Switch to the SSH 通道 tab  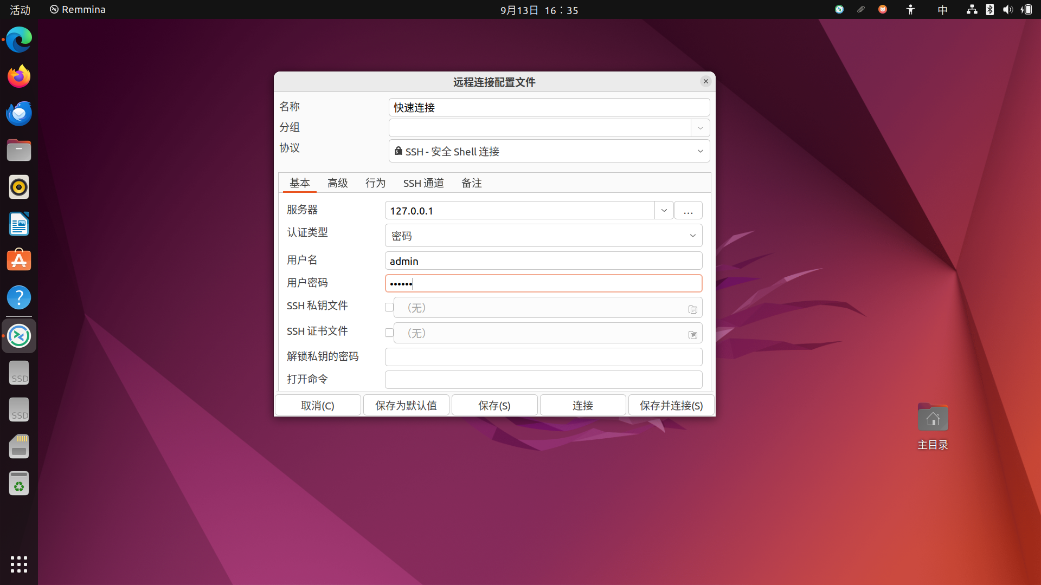[x=423, y=183]
